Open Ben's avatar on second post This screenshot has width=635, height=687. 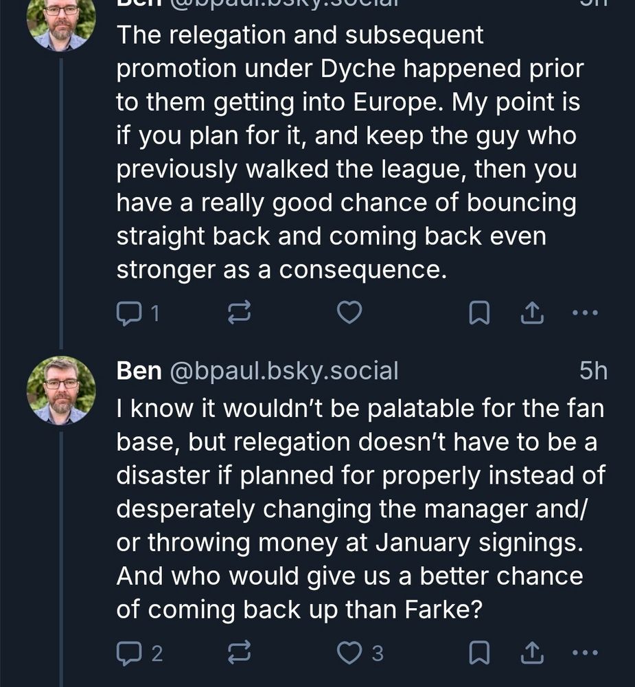tap(61, 390)
